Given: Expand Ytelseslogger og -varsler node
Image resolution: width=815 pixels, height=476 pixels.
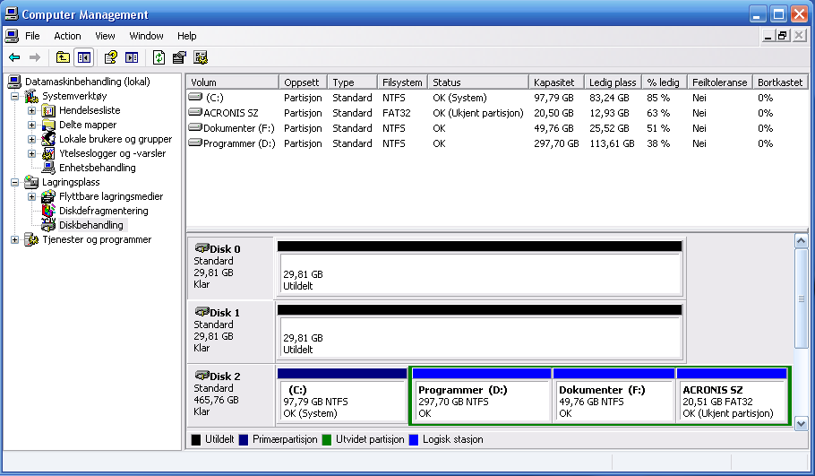Looking at the screenshot, I should coord(31,153).
